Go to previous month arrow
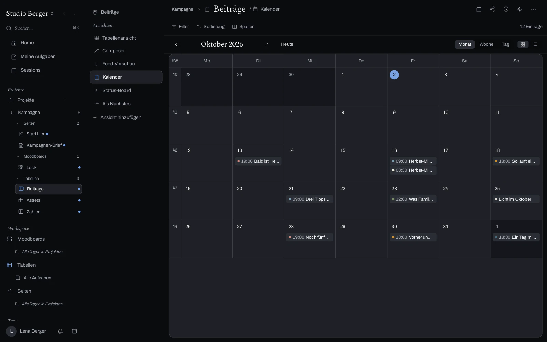This screenshot has width=547, height=342. [x=176, y=44]
